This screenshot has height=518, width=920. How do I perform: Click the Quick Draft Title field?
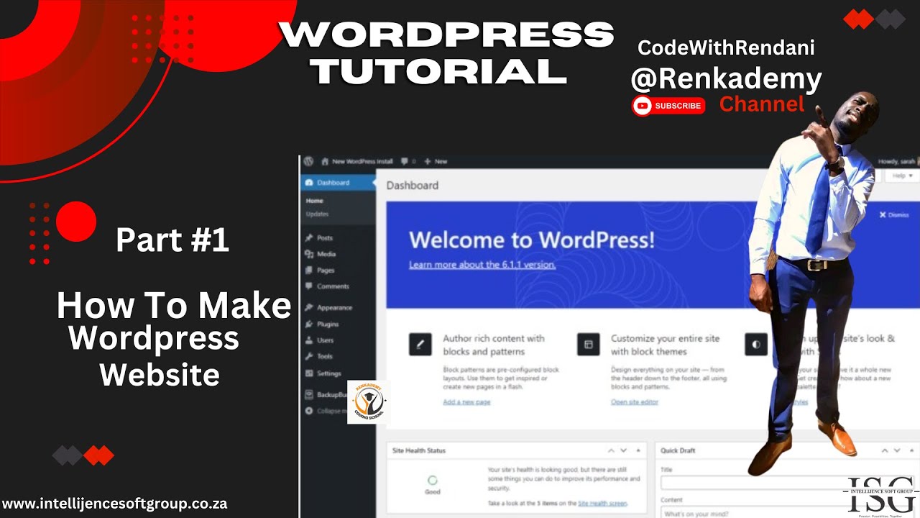tap(789, 483)
